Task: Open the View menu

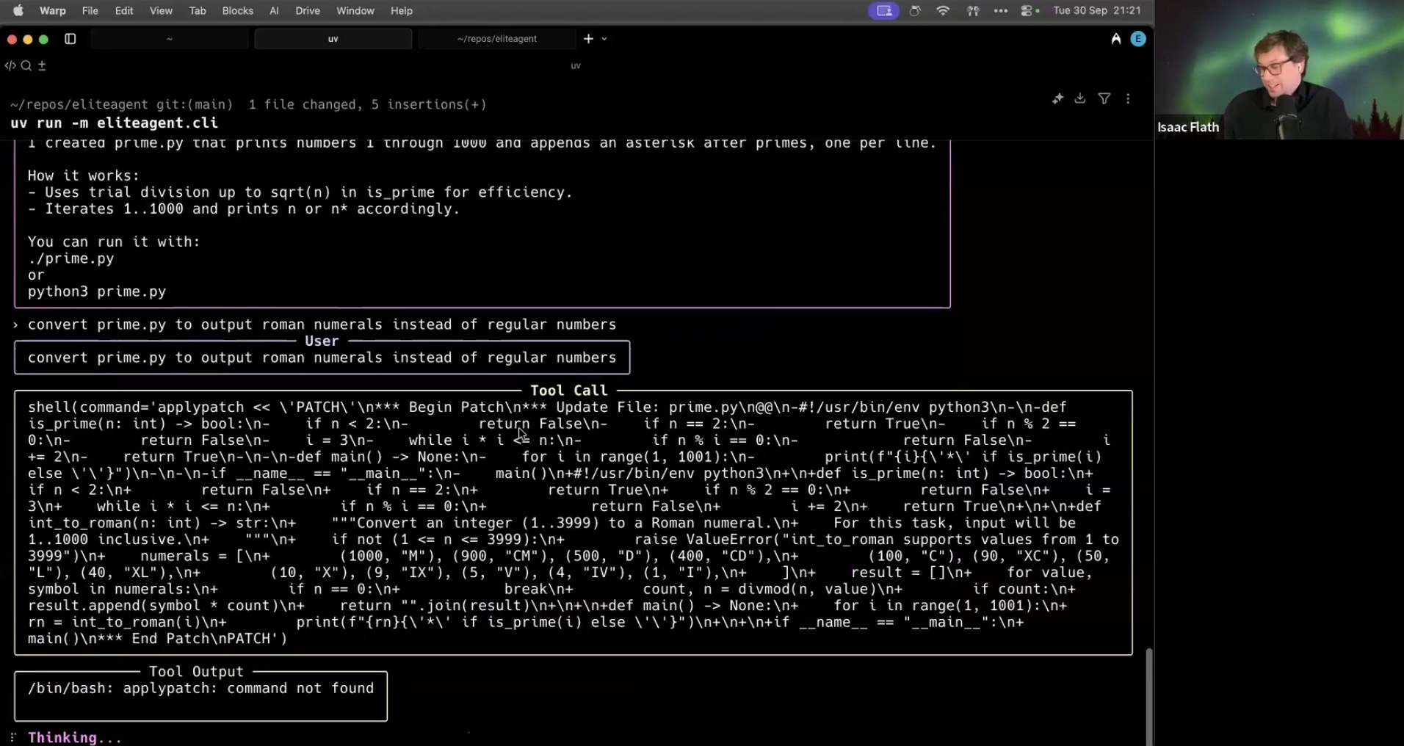Action: coord(161,10)
